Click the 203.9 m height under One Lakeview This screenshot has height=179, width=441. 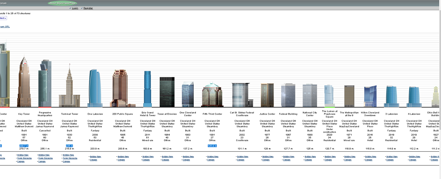coord(95,148)
